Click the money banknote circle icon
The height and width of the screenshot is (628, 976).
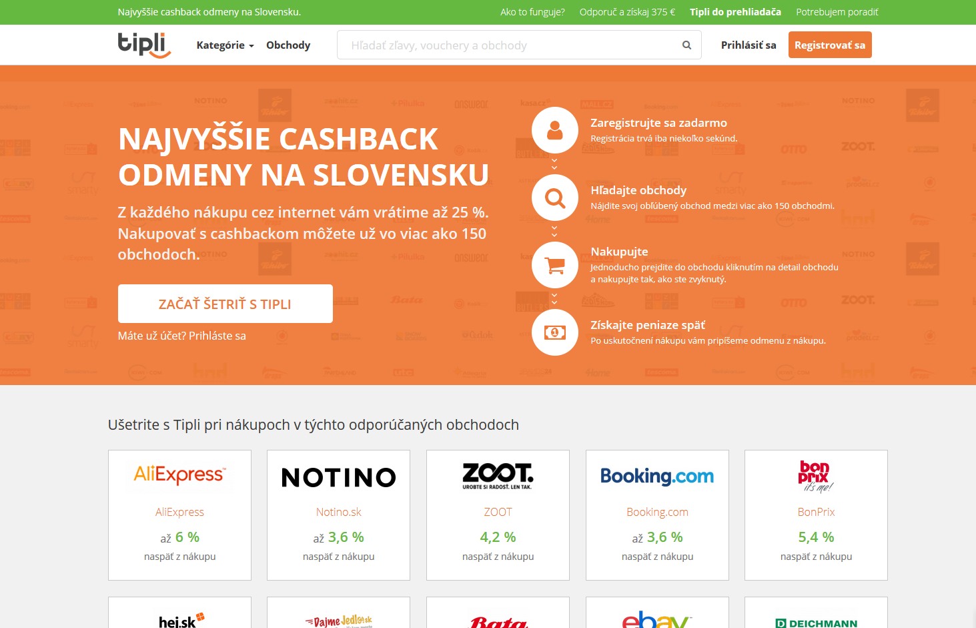(x=555, y=332)
